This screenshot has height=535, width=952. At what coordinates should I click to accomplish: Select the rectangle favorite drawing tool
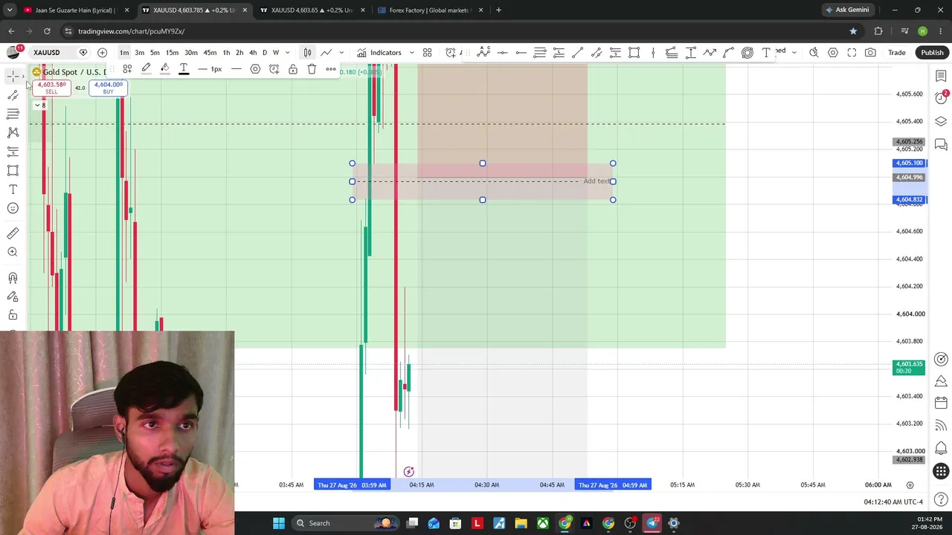tap(634, 52)
